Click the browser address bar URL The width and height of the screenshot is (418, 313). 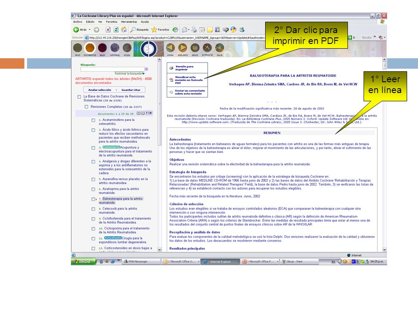[x=177, y=38]
